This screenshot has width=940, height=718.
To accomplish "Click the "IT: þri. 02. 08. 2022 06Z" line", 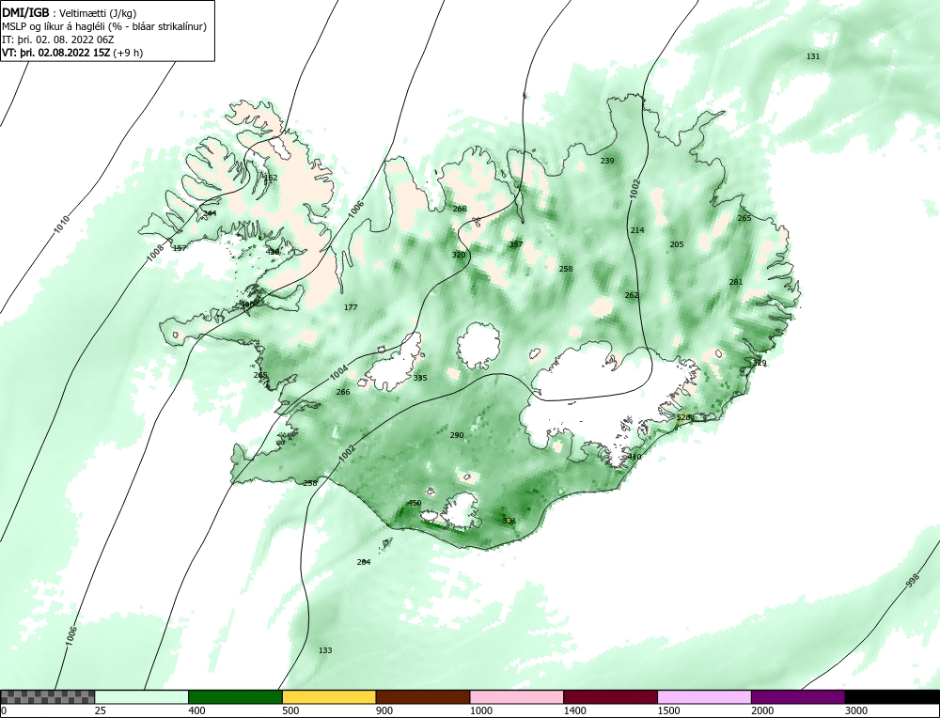I will coord(58,39).
